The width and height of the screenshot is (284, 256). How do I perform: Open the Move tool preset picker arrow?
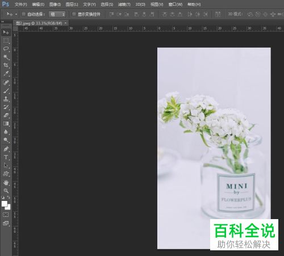click(16, 14)
